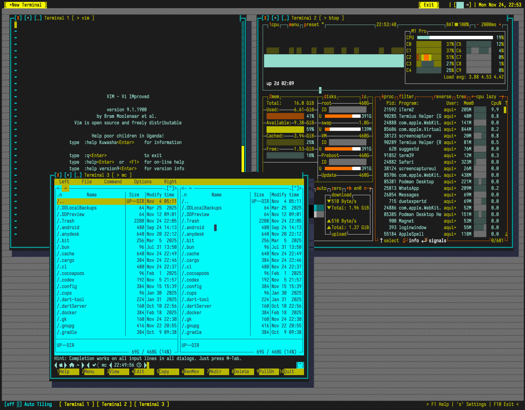Toggle the disks option in btop

[x=330, y=97]
